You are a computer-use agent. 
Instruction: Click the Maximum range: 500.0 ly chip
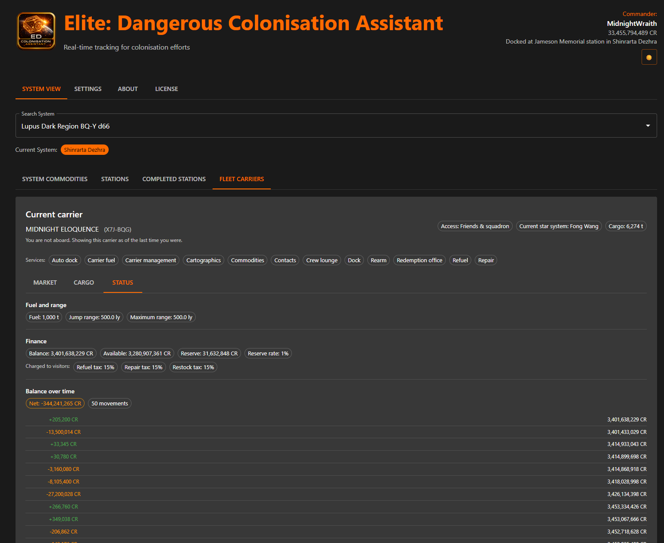coord(161,317)
